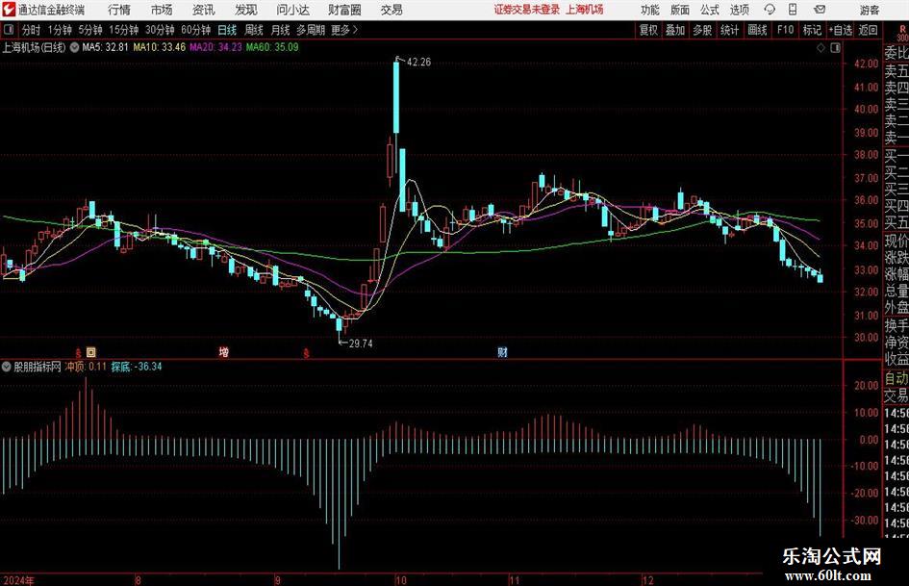The width and height of the screenshot is (909, 586).
Task: Click the R 300 badge at top right
Action: [x=902, y=33]
